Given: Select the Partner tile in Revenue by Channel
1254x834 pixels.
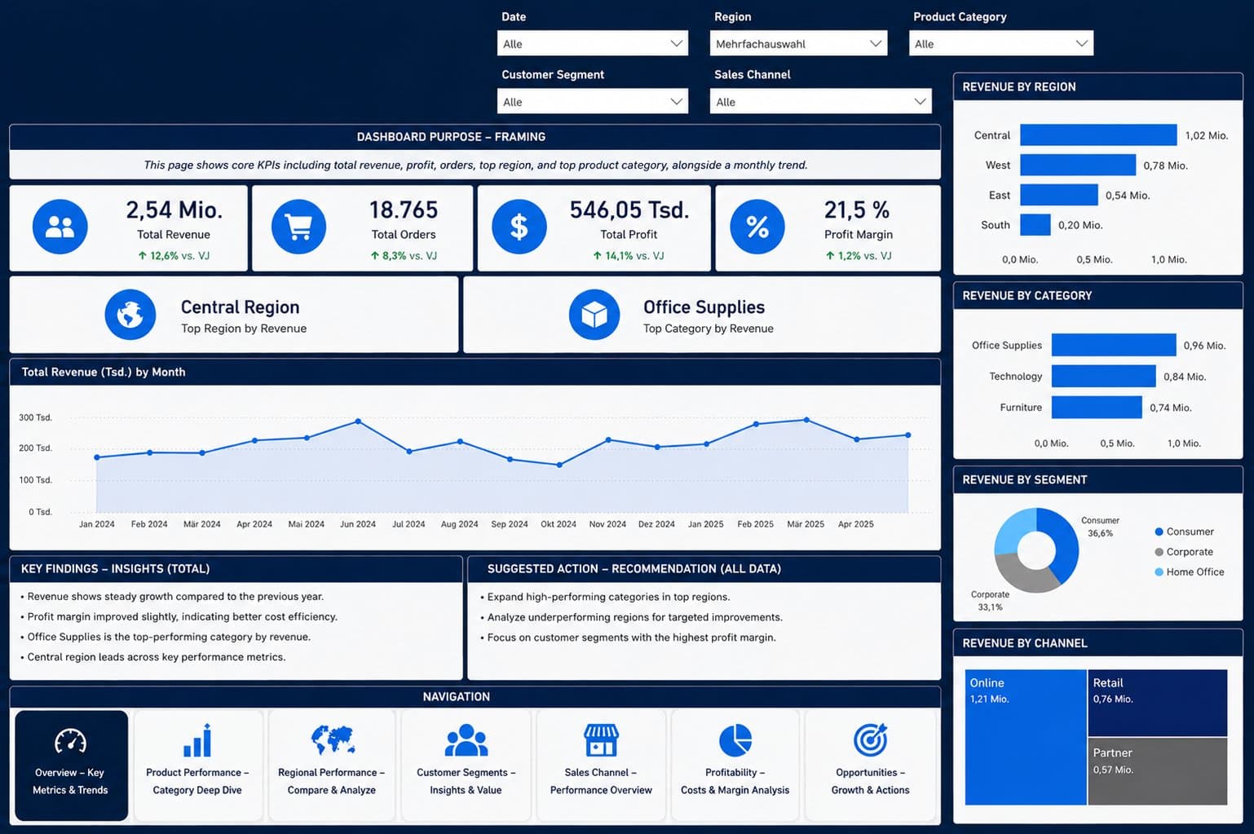Looking at the screenshot, I should pyautogui.click(x=1158, y=771).
